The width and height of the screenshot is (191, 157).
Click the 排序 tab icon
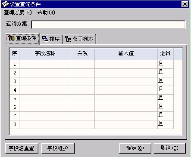pyautogui.click(x=45, y=39)
